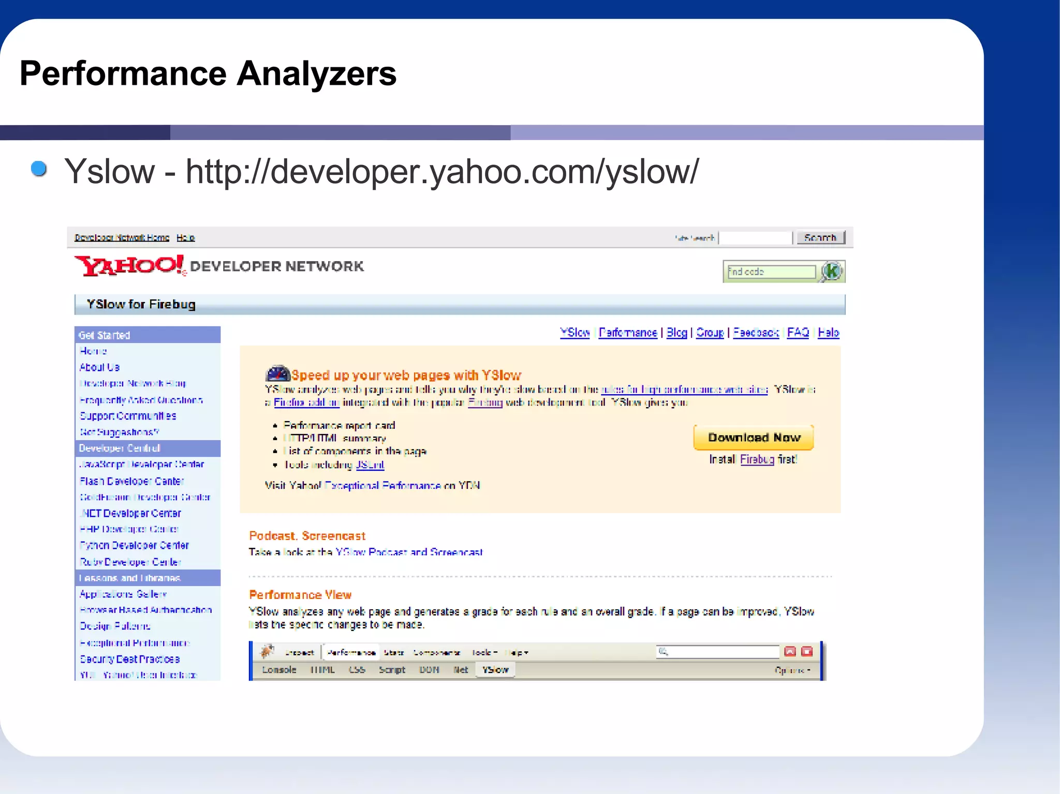Open the Help link in top bar
This screenshot has height=794, width=1060.
click(186, 237)
